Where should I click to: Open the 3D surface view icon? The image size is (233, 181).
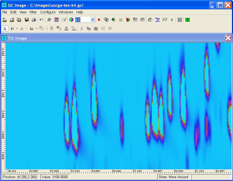point(113,20)
